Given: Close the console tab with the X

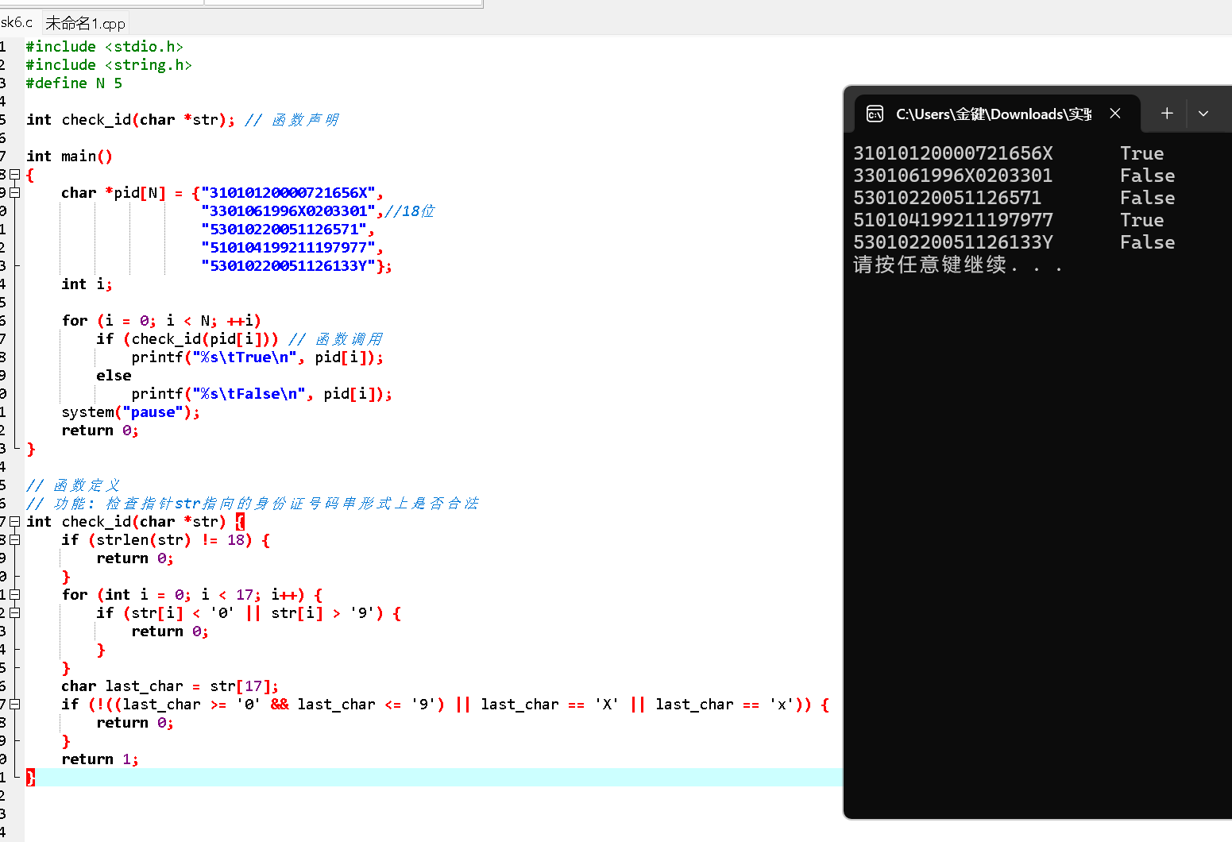Looking at the screenshot, I should [1115, 114].
